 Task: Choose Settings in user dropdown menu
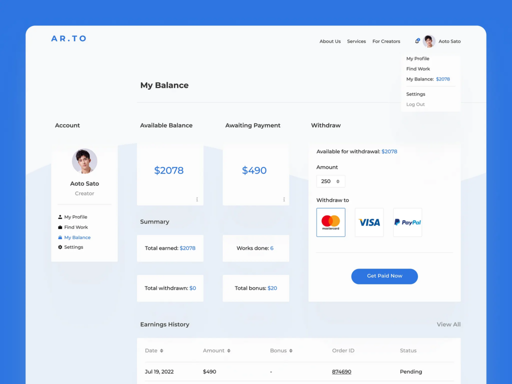[415, 94]
